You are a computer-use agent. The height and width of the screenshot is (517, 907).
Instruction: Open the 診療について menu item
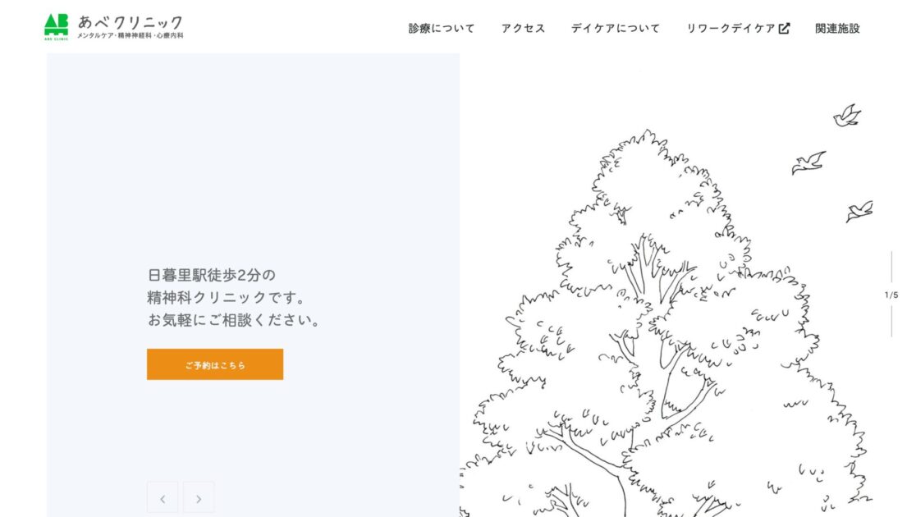(x=442, y=28)
